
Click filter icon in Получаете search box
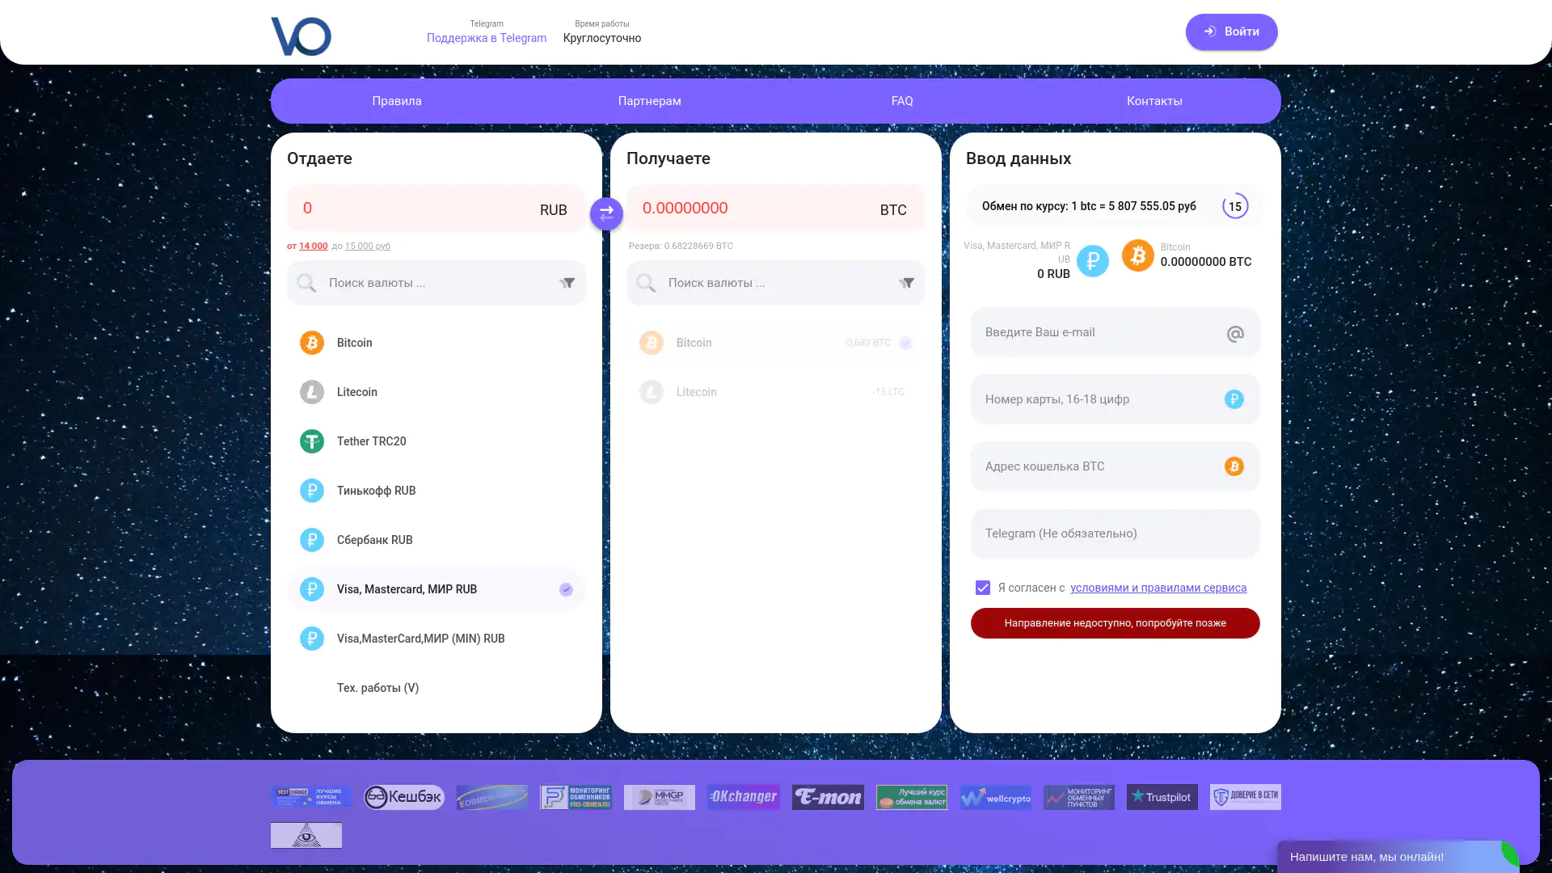tap(907, 283)
